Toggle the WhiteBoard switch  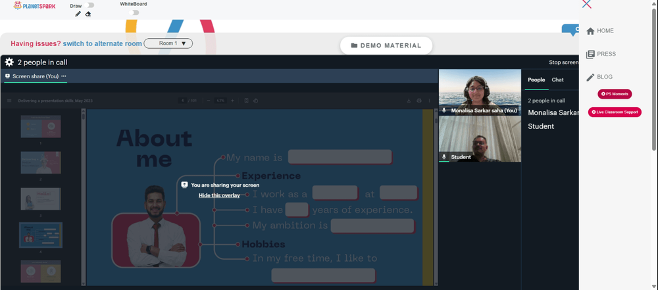(134, 12)
